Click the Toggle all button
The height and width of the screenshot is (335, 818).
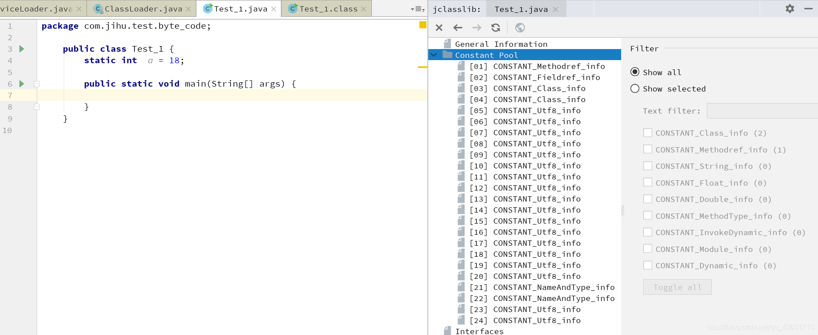click(x=677, y=287)
